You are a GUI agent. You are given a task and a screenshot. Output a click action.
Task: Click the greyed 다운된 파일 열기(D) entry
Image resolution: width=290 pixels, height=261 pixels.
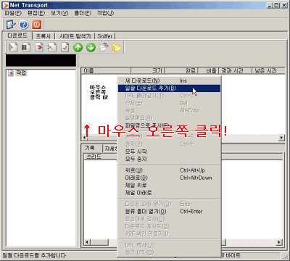169,204
